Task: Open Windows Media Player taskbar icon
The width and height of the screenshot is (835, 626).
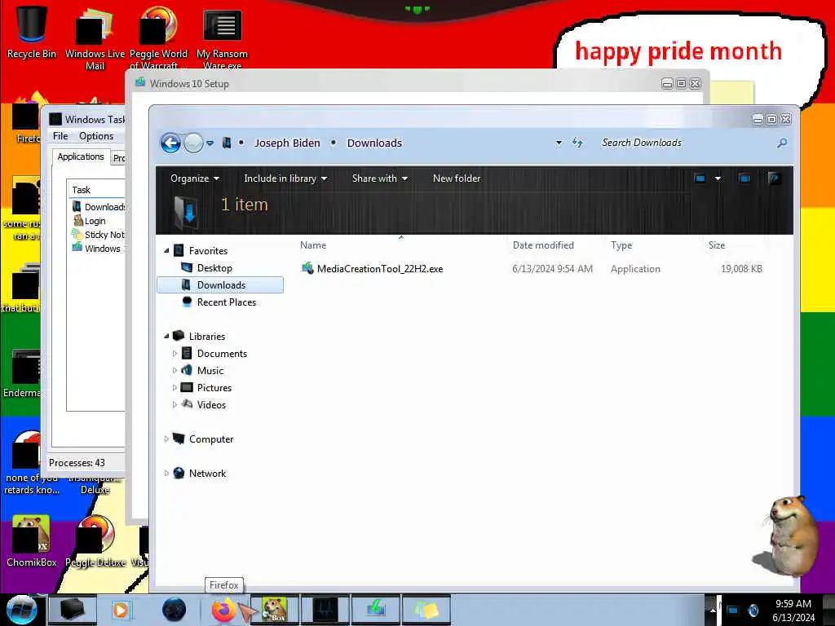Action: click(121, 610)
